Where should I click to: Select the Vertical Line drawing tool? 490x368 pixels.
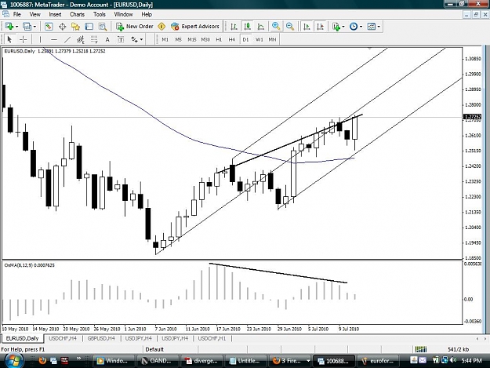[40, 39]
